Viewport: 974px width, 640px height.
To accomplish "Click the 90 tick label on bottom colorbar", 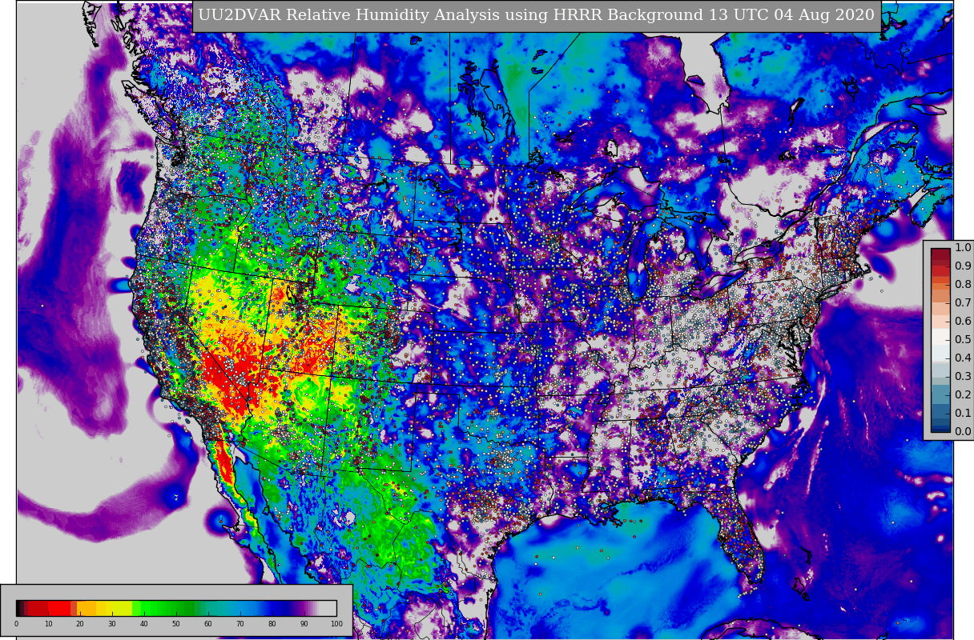I will pos(304,623).
